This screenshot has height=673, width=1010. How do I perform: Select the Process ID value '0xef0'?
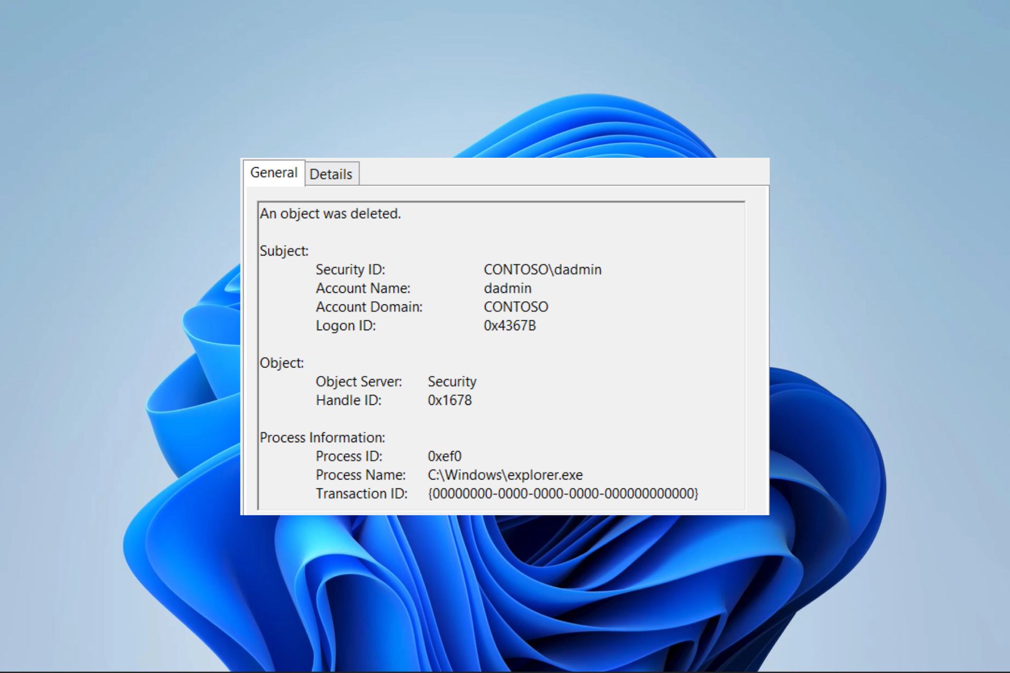tap(445, 456)
